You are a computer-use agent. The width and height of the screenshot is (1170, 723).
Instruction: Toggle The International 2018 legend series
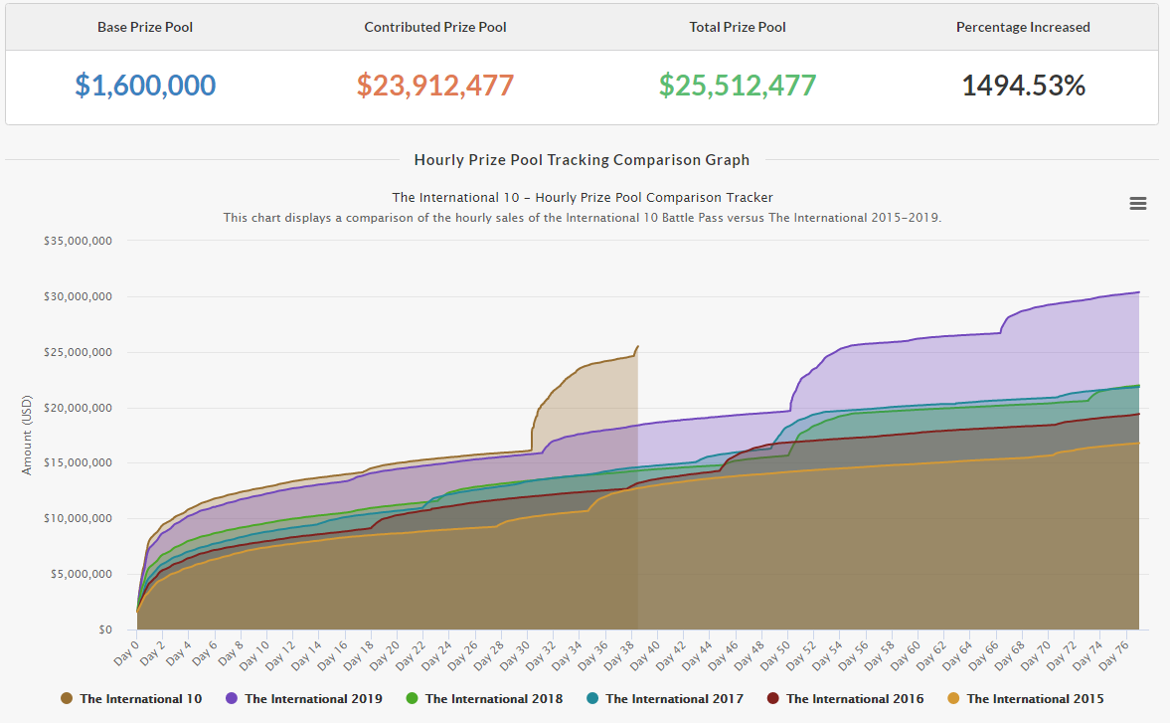point(485,698)
